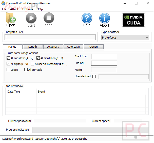Viewport: 154px width, 143px height.
Task: Click the About info icon
Action: click(x=105, y=18)
